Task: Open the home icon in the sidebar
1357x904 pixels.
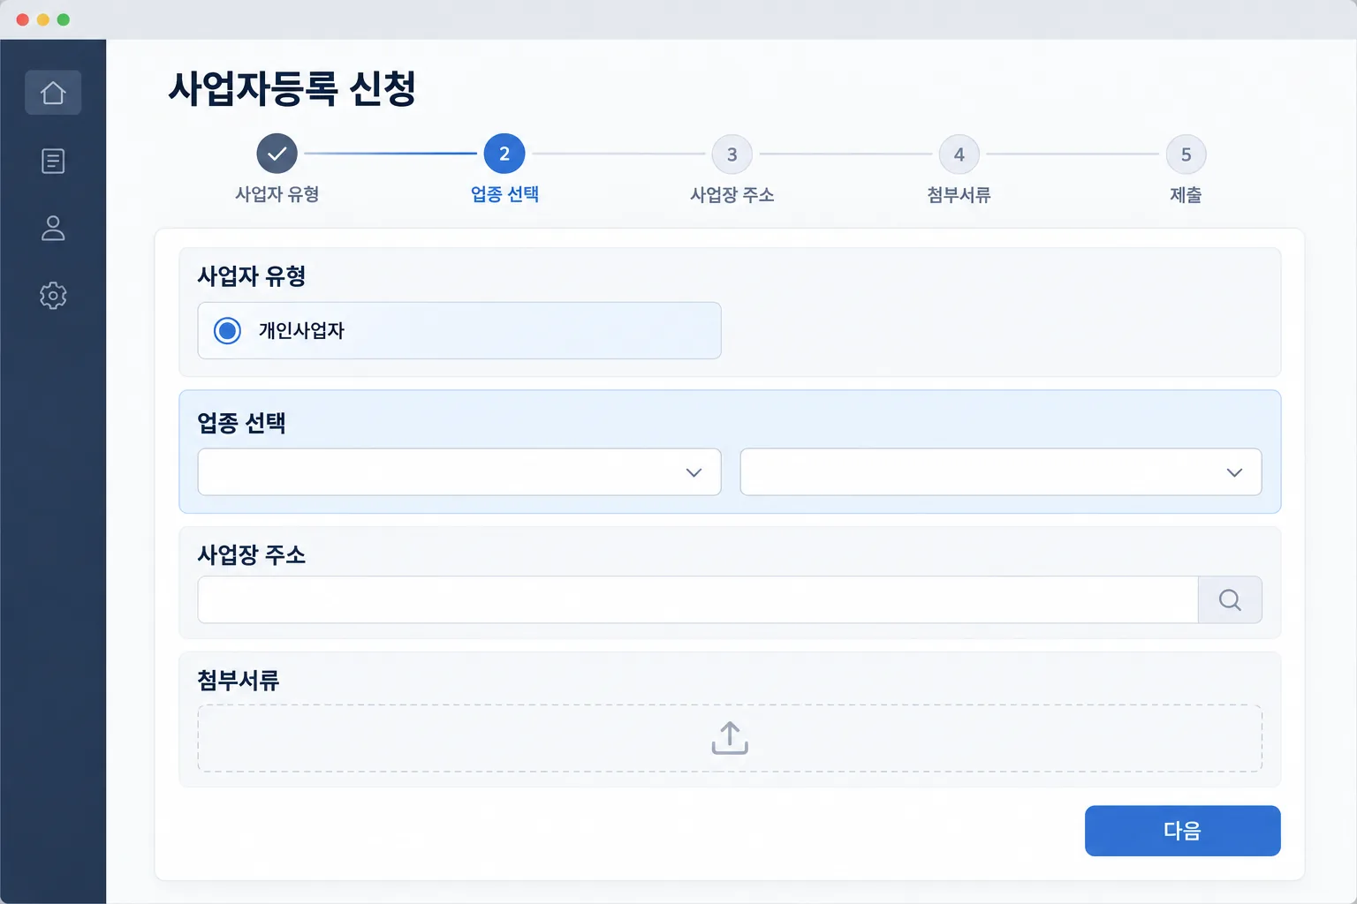Action: pyautogui.click(x=53, y=93)
